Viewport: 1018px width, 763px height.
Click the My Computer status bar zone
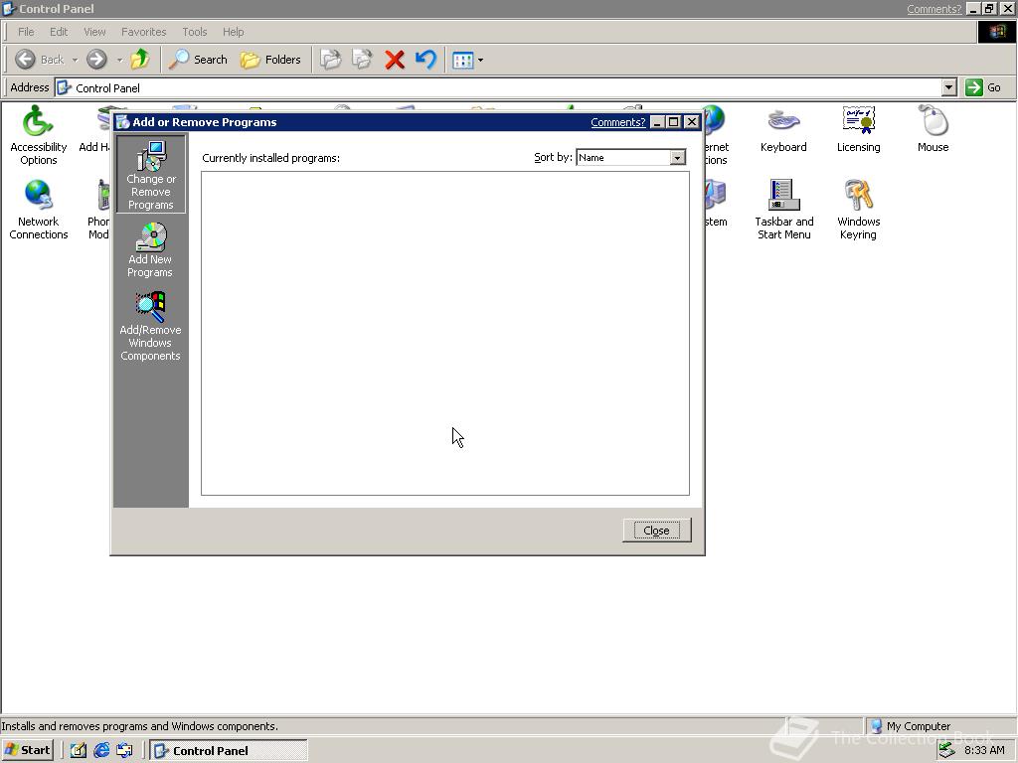(x=939, y=726)
